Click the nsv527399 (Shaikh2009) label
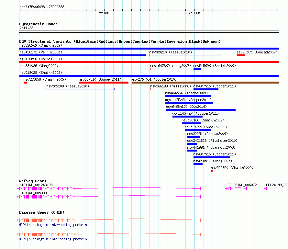Viewport: 288px width, 249px height. 206,127
